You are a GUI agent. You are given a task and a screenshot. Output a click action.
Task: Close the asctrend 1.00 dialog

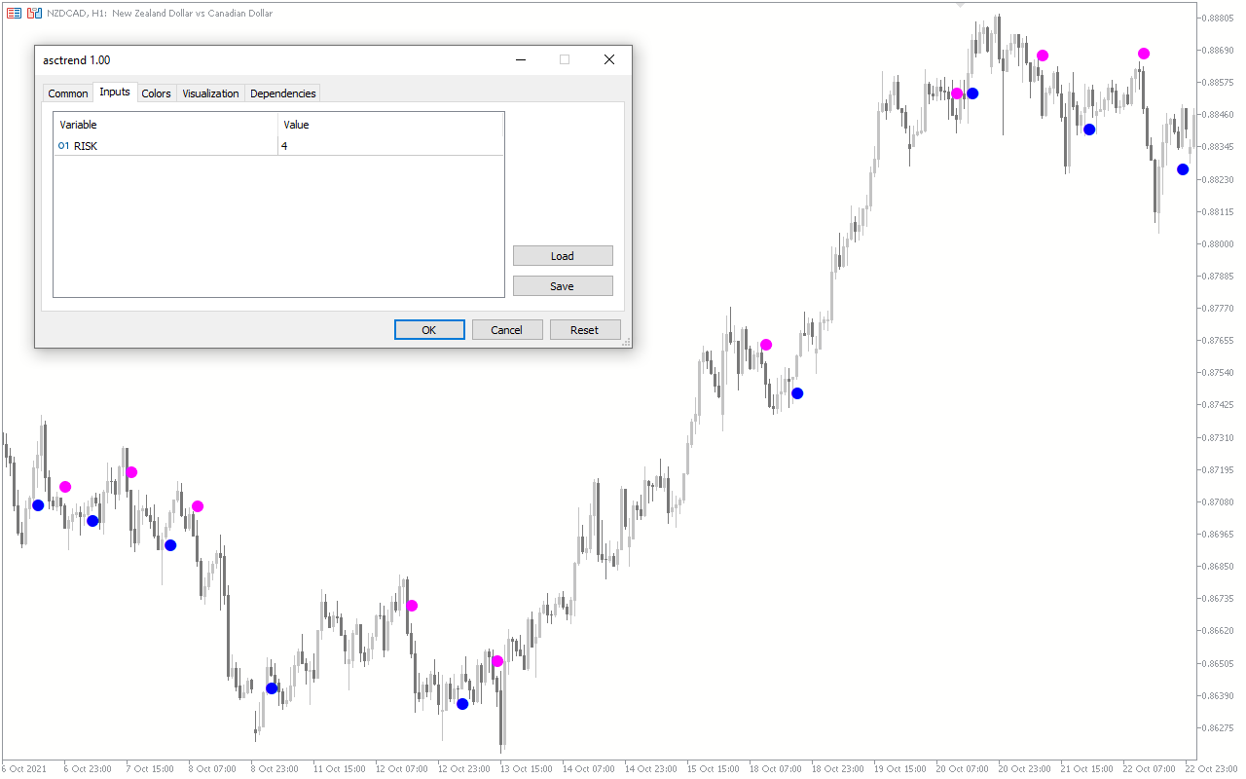click(609, 59)
